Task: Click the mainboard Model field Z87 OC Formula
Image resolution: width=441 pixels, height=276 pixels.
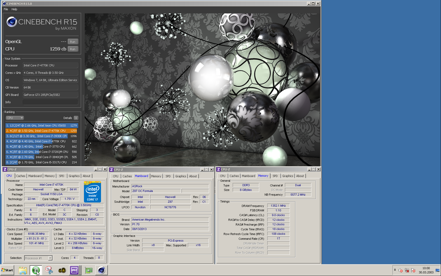Action: pos(156,191)
